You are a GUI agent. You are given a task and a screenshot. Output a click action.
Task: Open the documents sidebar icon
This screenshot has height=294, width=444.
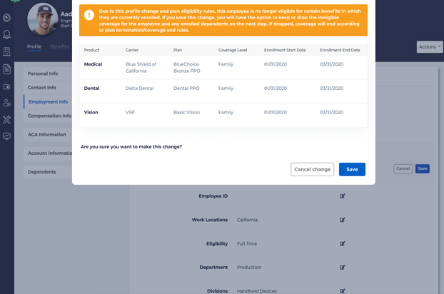[x=6, y=69]
